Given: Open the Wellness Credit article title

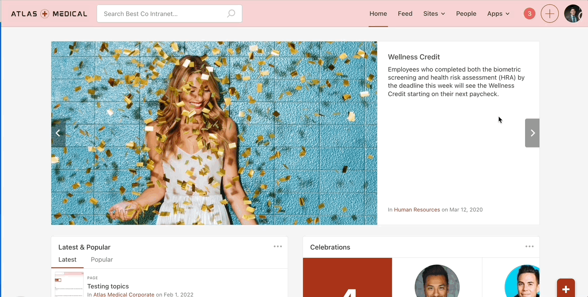Looking at the screenshot, I should 414,57.
